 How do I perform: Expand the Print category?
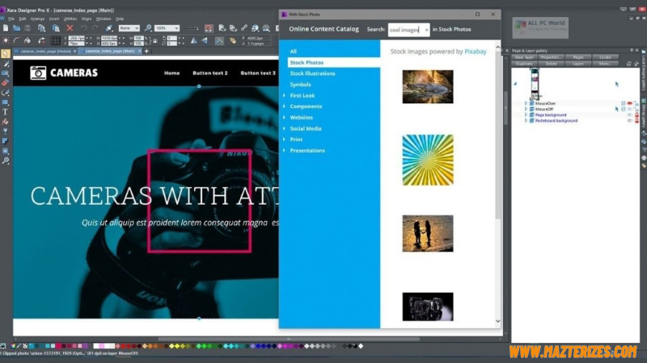point(285,139)
